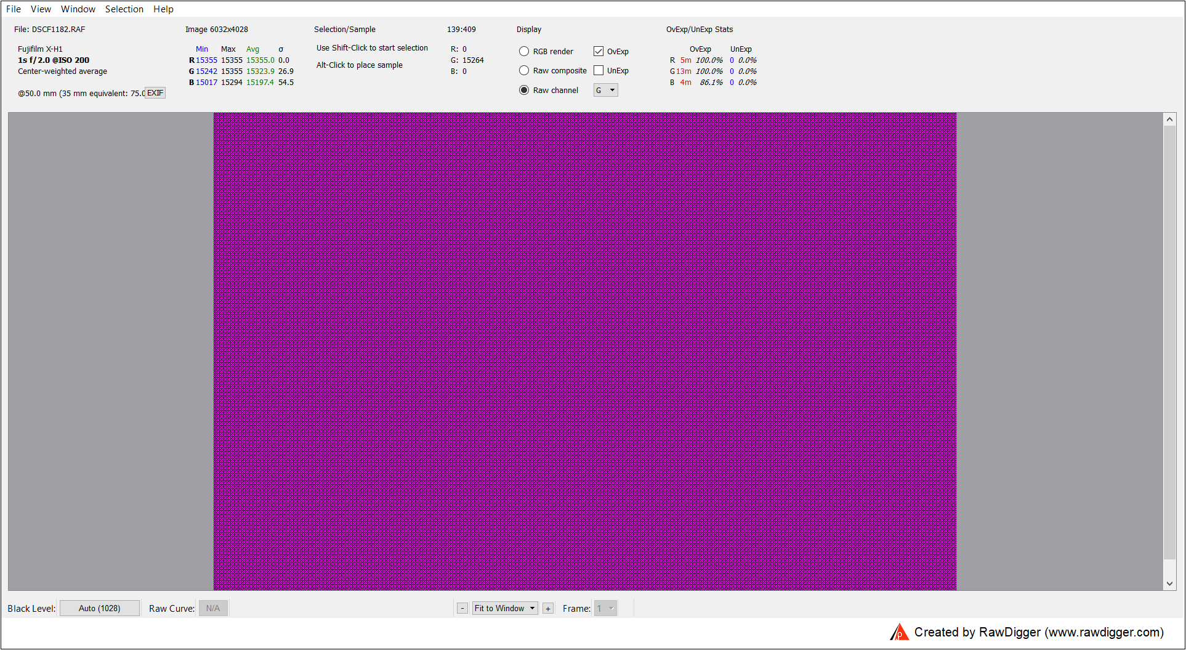1186x650 pixels.
Task: Click the Auto (1028) black level button
Action: [x=100, y=609]
